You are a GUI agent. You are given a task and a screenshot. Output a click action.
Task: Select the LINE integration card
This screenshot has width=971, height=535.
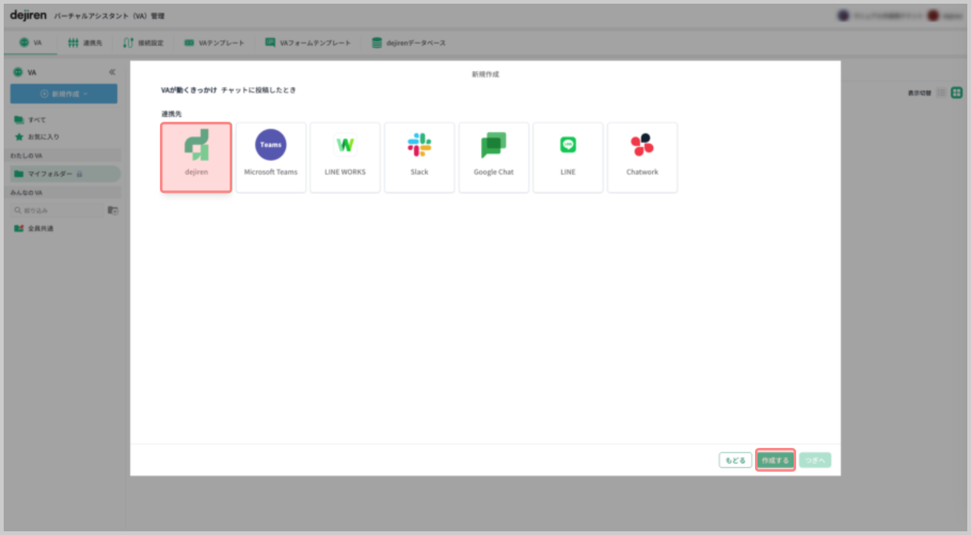point(568,157)
